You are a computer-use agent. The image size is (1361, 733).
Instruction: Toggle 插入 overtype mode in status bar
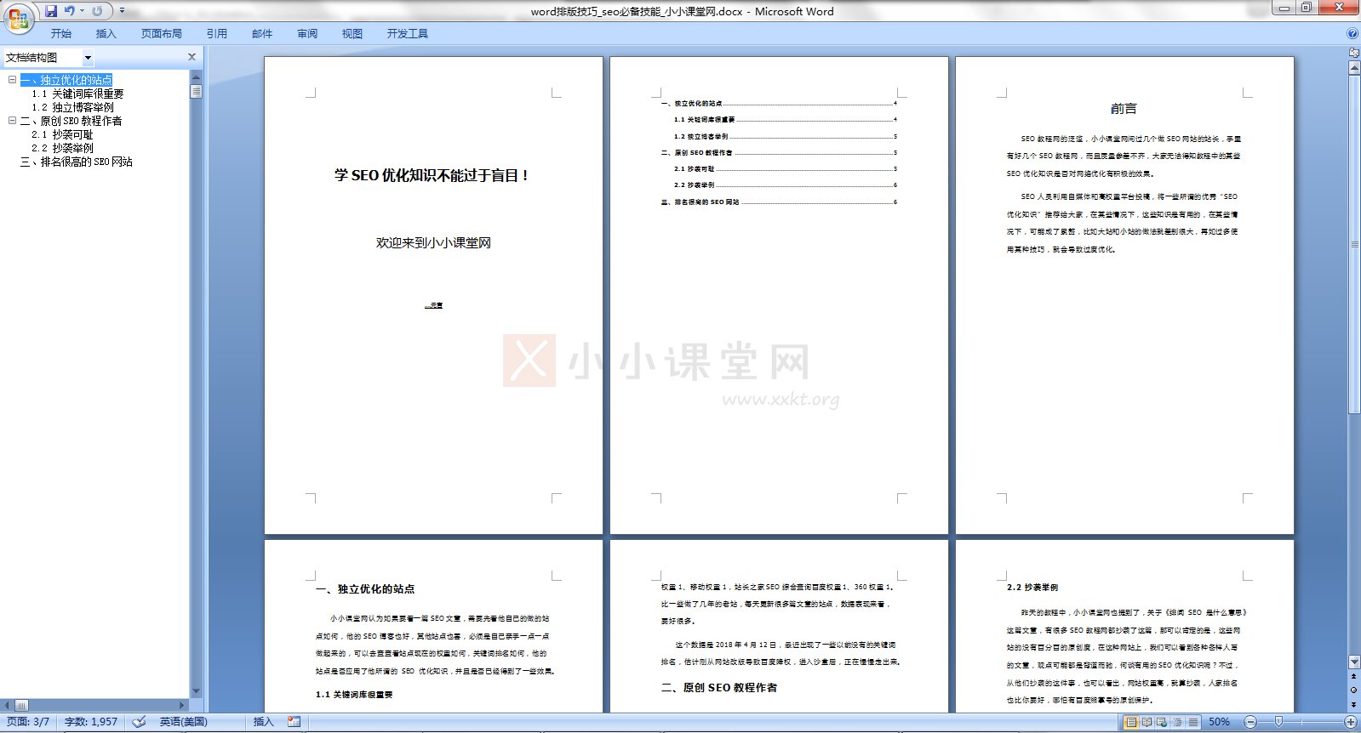263,722
